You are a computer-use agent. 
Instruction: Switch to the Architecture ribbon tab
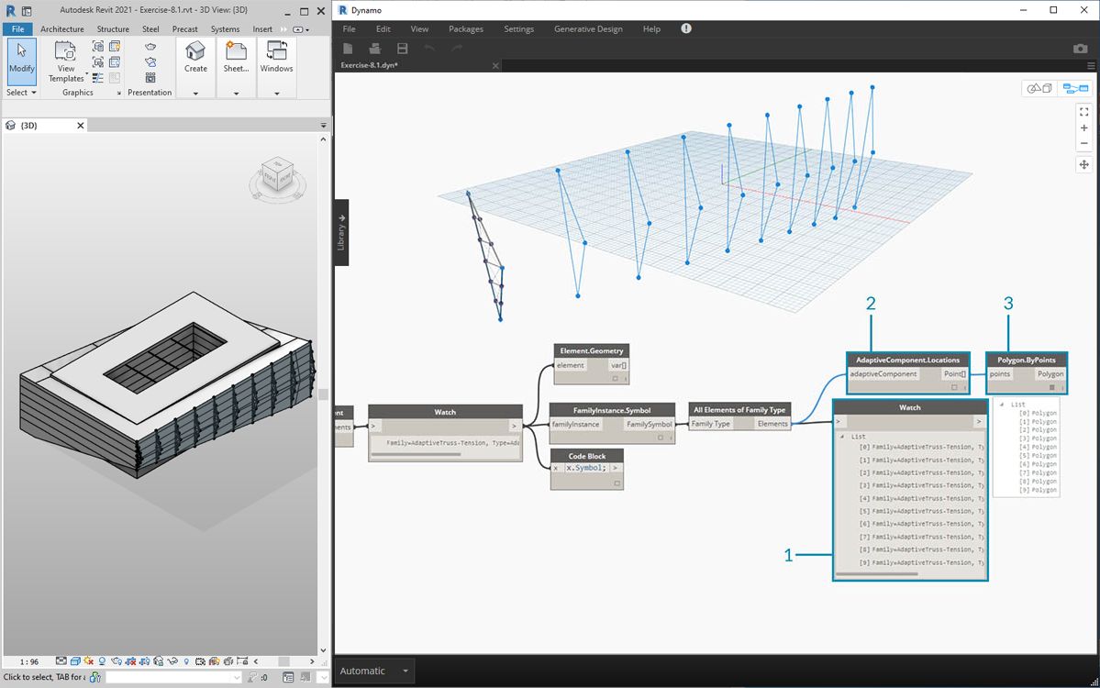[x=62, y=29]
